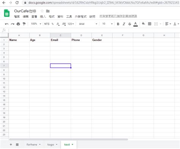Click the redo icon

pos(13,24)
